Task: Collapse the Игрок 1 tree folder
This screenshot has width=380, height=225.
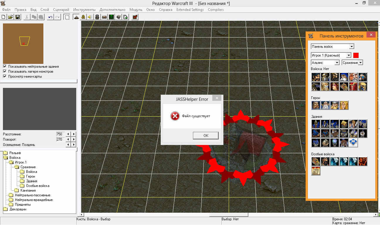Action: click(11, 162)
